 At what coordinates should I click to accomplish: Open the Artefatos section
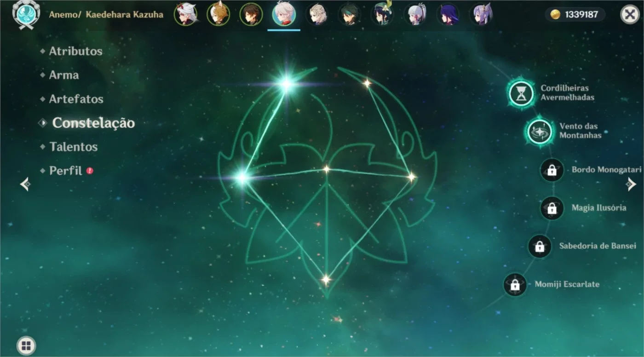(76, 99)
